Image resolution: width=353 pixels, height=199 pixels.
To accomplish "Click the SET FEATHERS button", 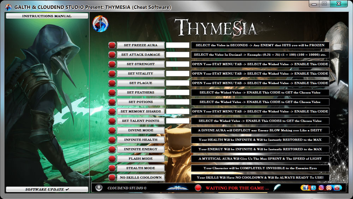I will click(141, 92).
